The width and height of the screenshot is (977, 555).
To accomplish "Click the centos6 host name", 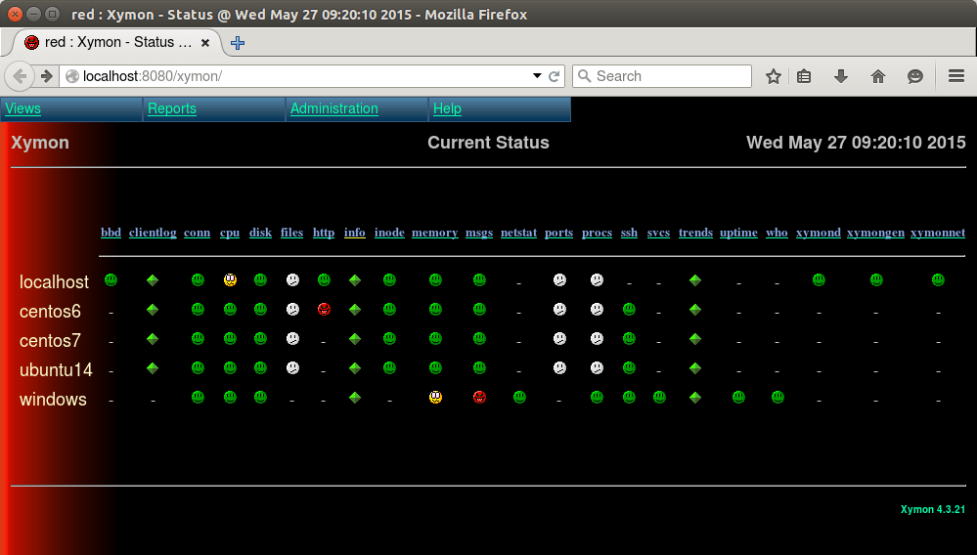I will pos(50,311).
